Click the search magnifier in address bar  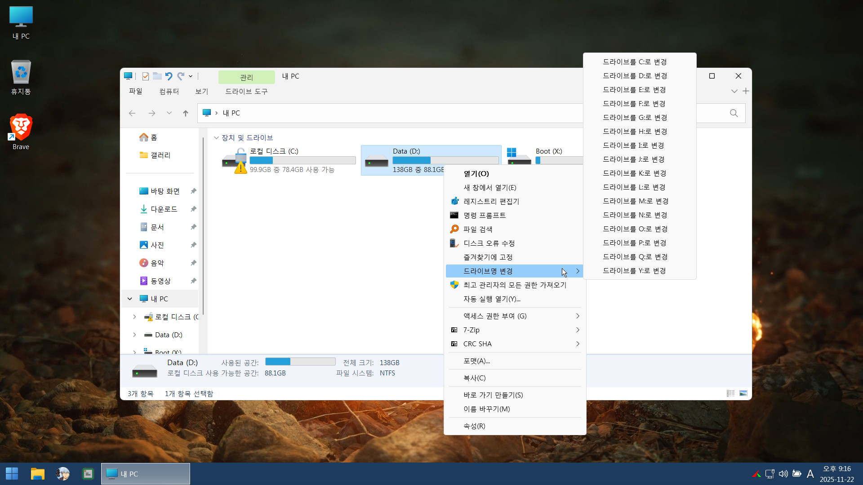[x=734, y=113]
